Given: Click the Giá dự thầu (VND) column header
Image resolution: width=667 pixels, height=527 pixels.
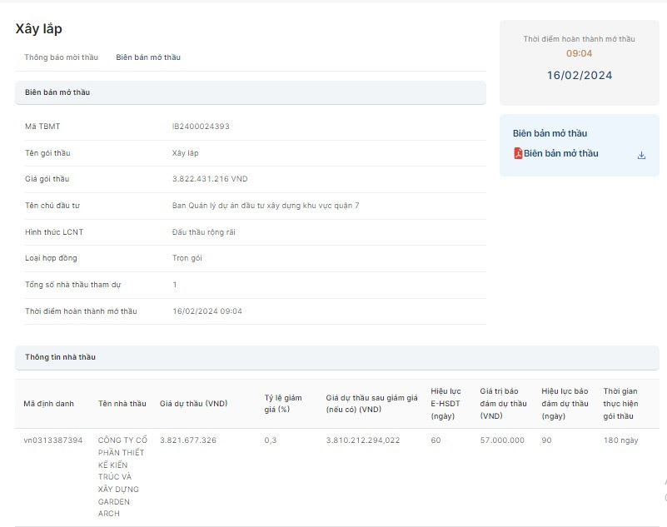Looking at the screenshot, I should (193, 404).
